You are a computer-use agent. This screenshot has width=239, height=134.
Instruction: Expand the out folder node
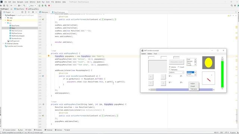[6, 20]
